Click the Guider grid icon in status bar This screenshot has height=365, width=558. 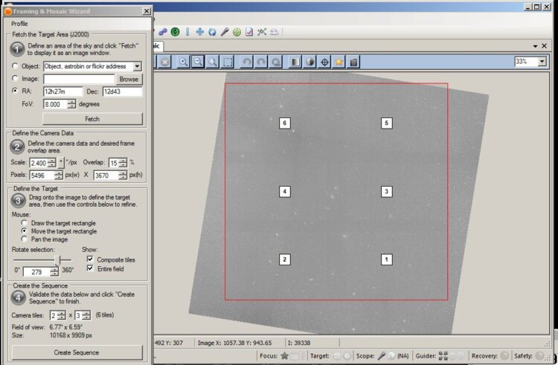[443, 356]
